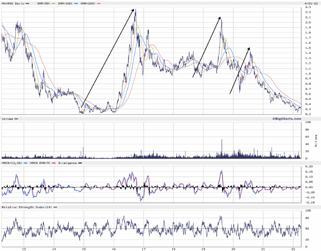This screenshot has height=251, width=321.
Task: Click the arrowhead of the middle arrow
Action: 220,17
